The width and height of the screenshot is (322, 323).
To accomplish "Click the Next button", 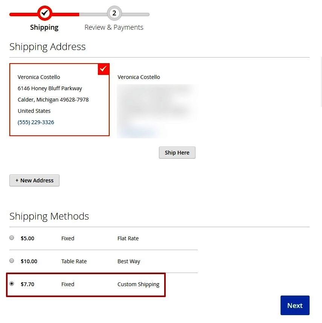I will point(295,305).
